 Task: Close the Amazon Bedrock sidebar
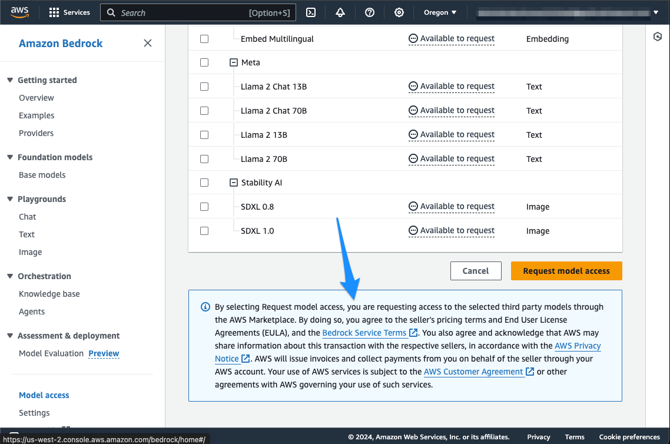148,43
